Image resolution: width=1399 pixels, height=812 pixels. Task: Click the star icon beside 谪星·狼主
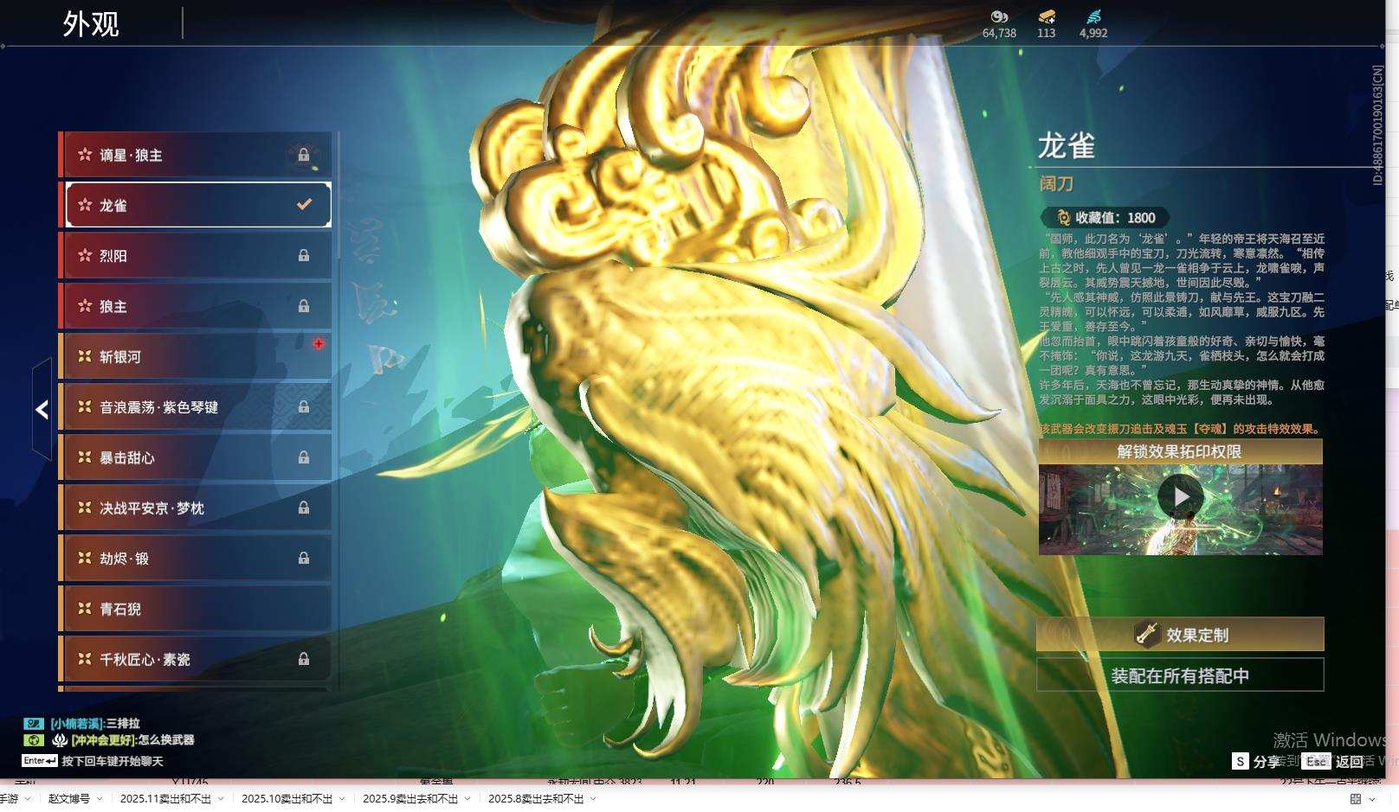tap(85, 156)
